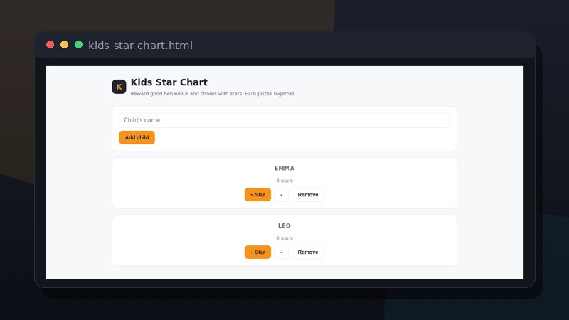Remove Leo from the chart

pyautogui.click(x=308, y=252)
